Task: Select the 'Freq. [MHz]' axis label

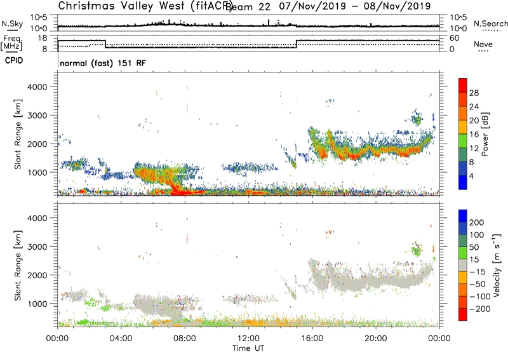Action: click(11, 43)
